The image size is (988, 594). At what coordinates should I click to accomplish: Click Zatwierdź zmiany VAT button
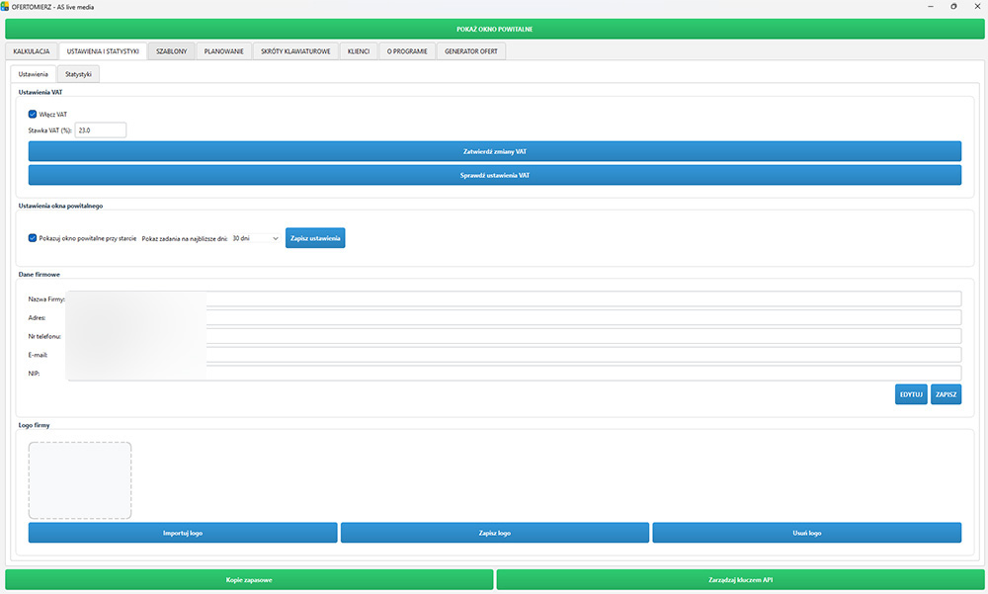click(x=494, y=151)
